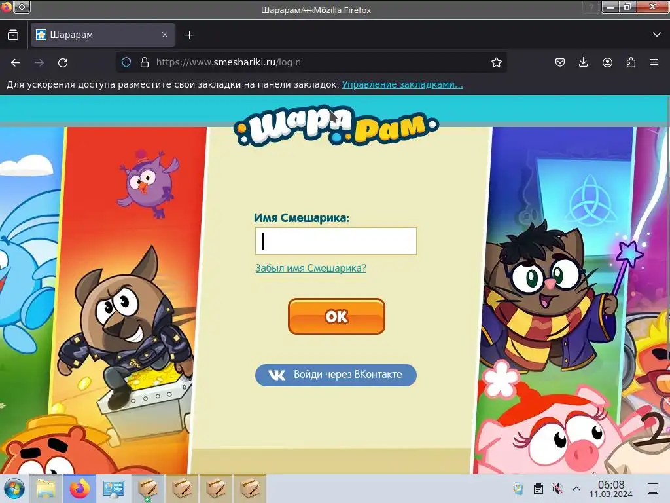670x503 pixels.
Task: Click the grayed-out forward navigation arrow
Action: click(39, 63)
